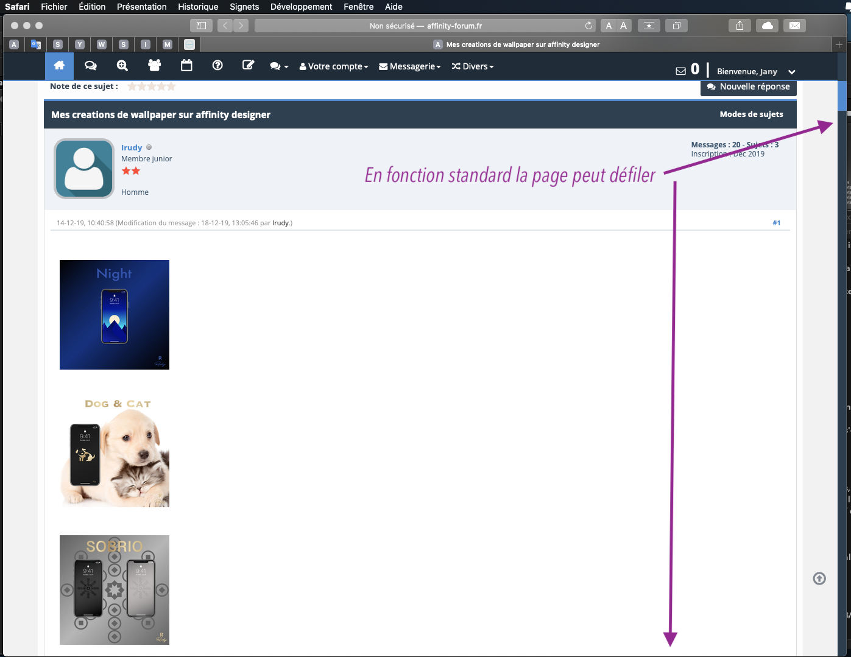Image resolution: width=851 pixels, height=657 pixels.
Task: Decrease text size with small A button
Action: pyautogui.click(x=608, y=26)
